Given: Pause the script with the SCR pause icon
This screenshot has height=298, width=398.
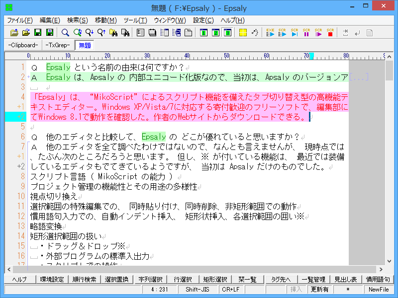Looking at the screenshot, I should tap(306, 34).
